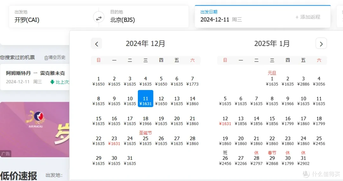Select January 3 priced ¥2886
The height and width of the screenshot is (181, 343).
pos(303,81)
